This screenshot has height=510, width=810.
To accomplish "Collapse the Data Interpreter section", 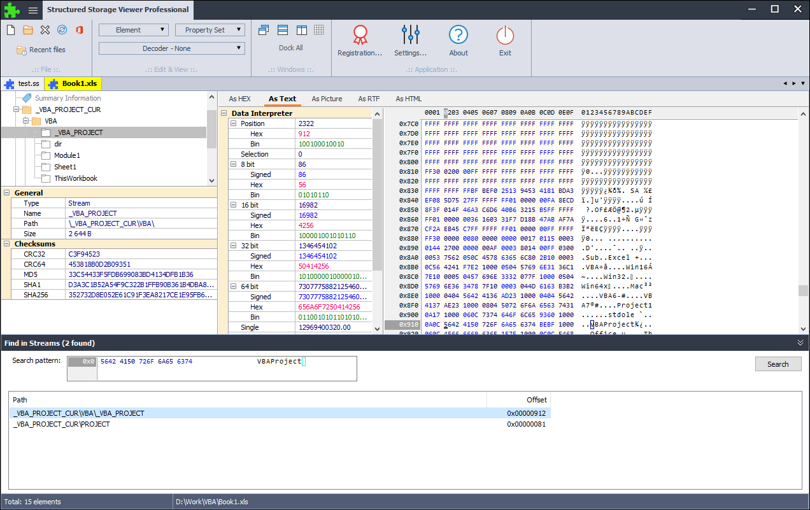I will coord(224,113).
